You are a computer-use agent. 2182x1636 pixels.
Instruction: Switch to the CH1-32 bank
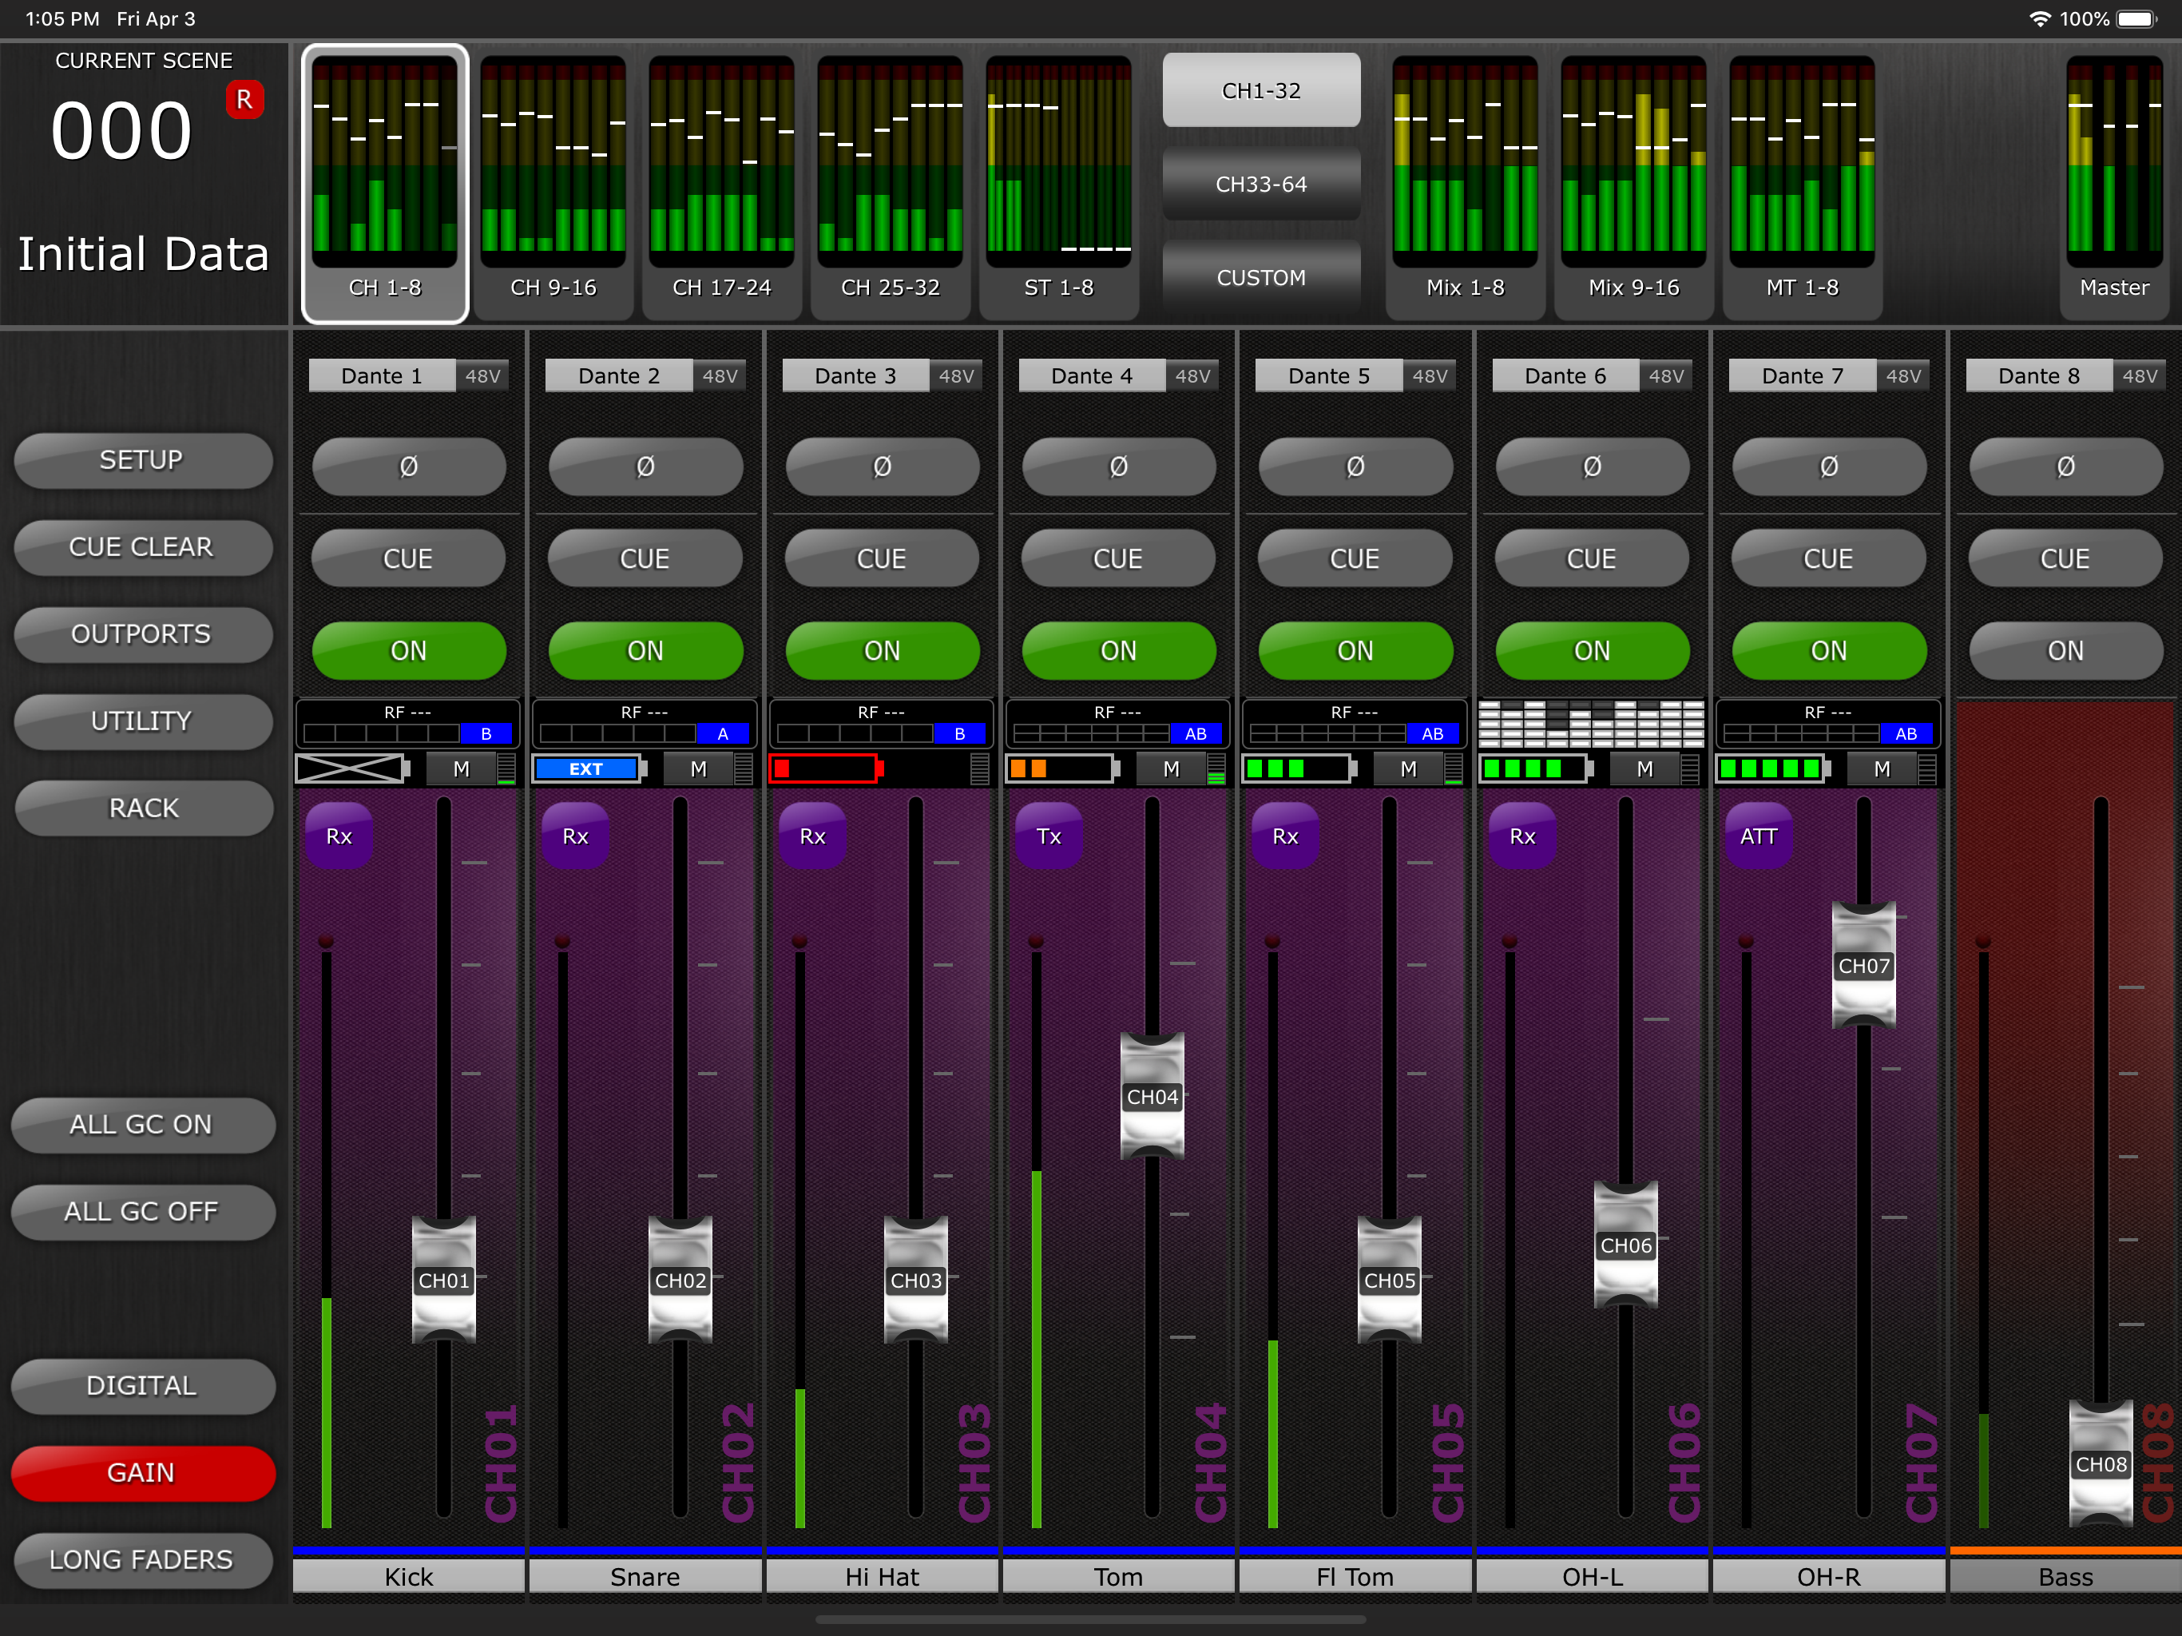point(1260,91)
